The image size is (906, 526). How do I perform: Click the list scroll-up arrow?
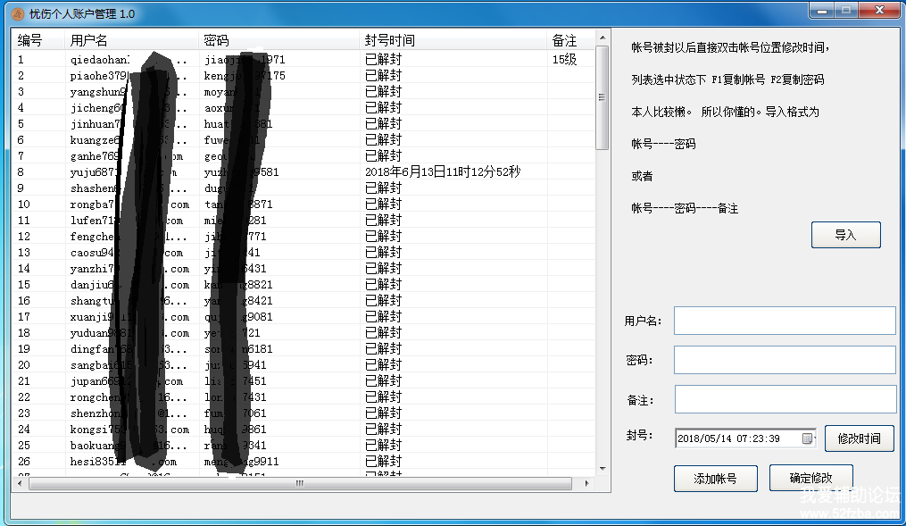603,38
